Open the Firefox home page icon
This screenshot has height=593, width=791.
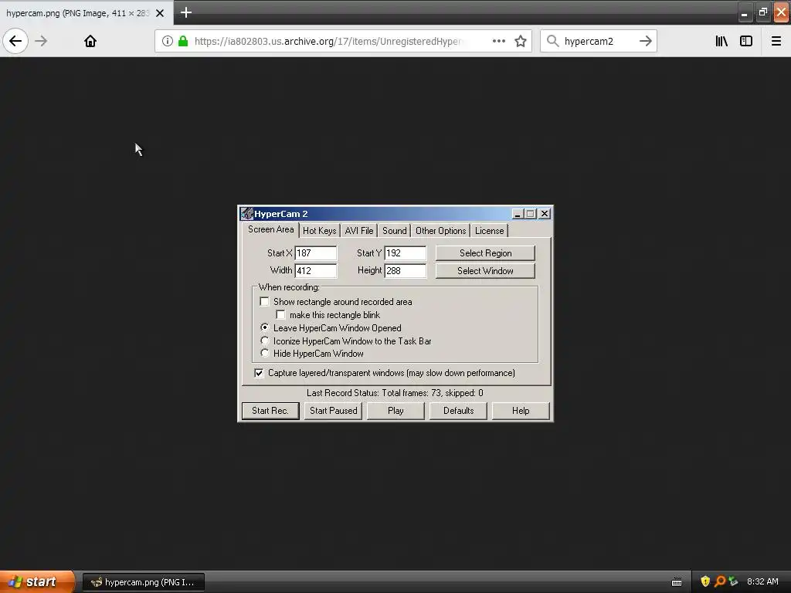(90, 41)
